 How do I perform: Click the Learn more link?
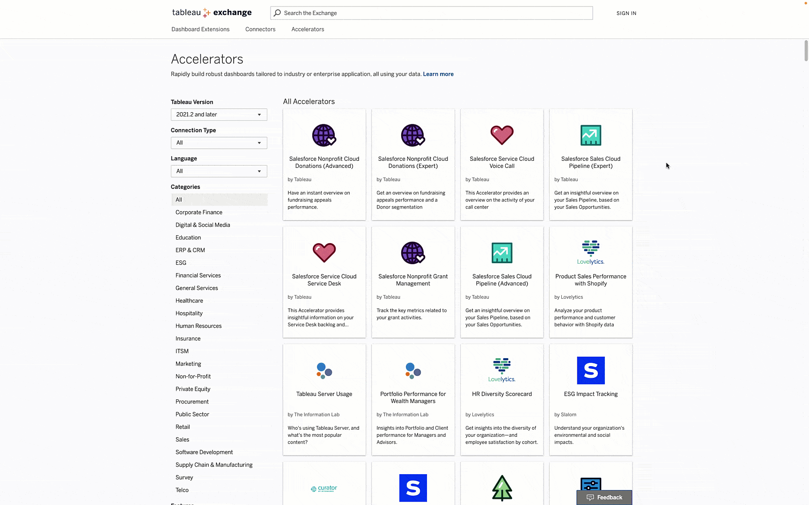pos(438,74)
